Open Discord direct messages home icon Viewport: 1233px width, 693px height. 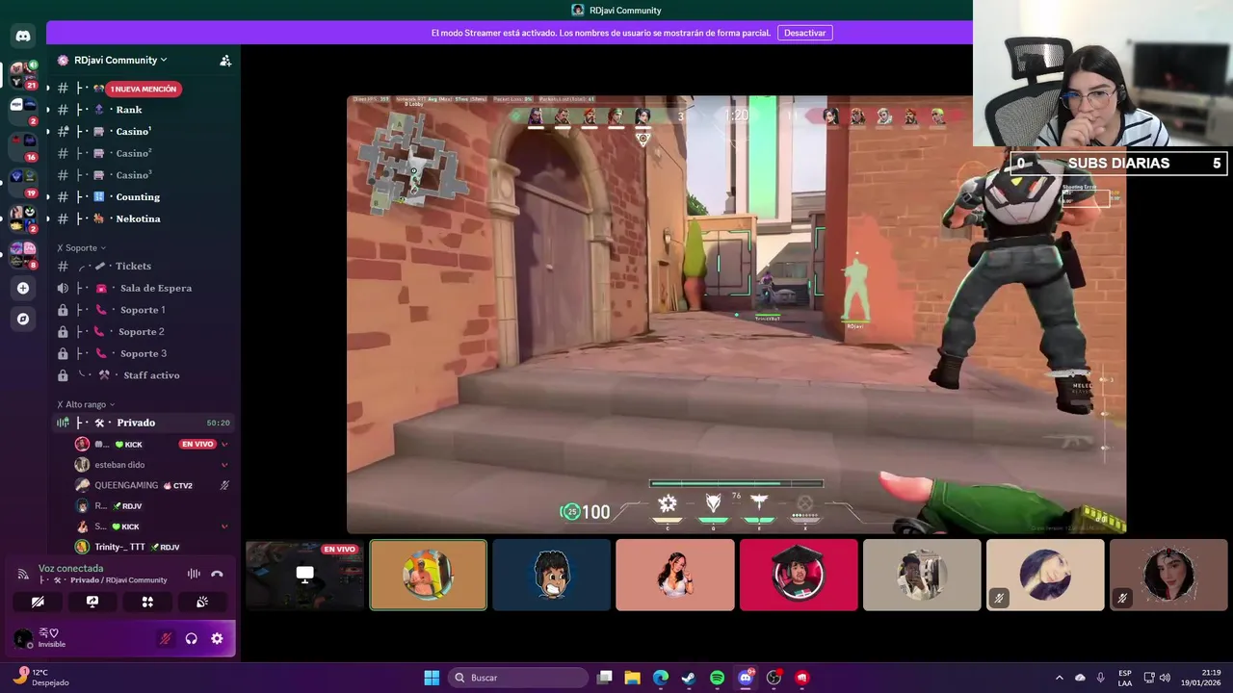tap(23, 37)
